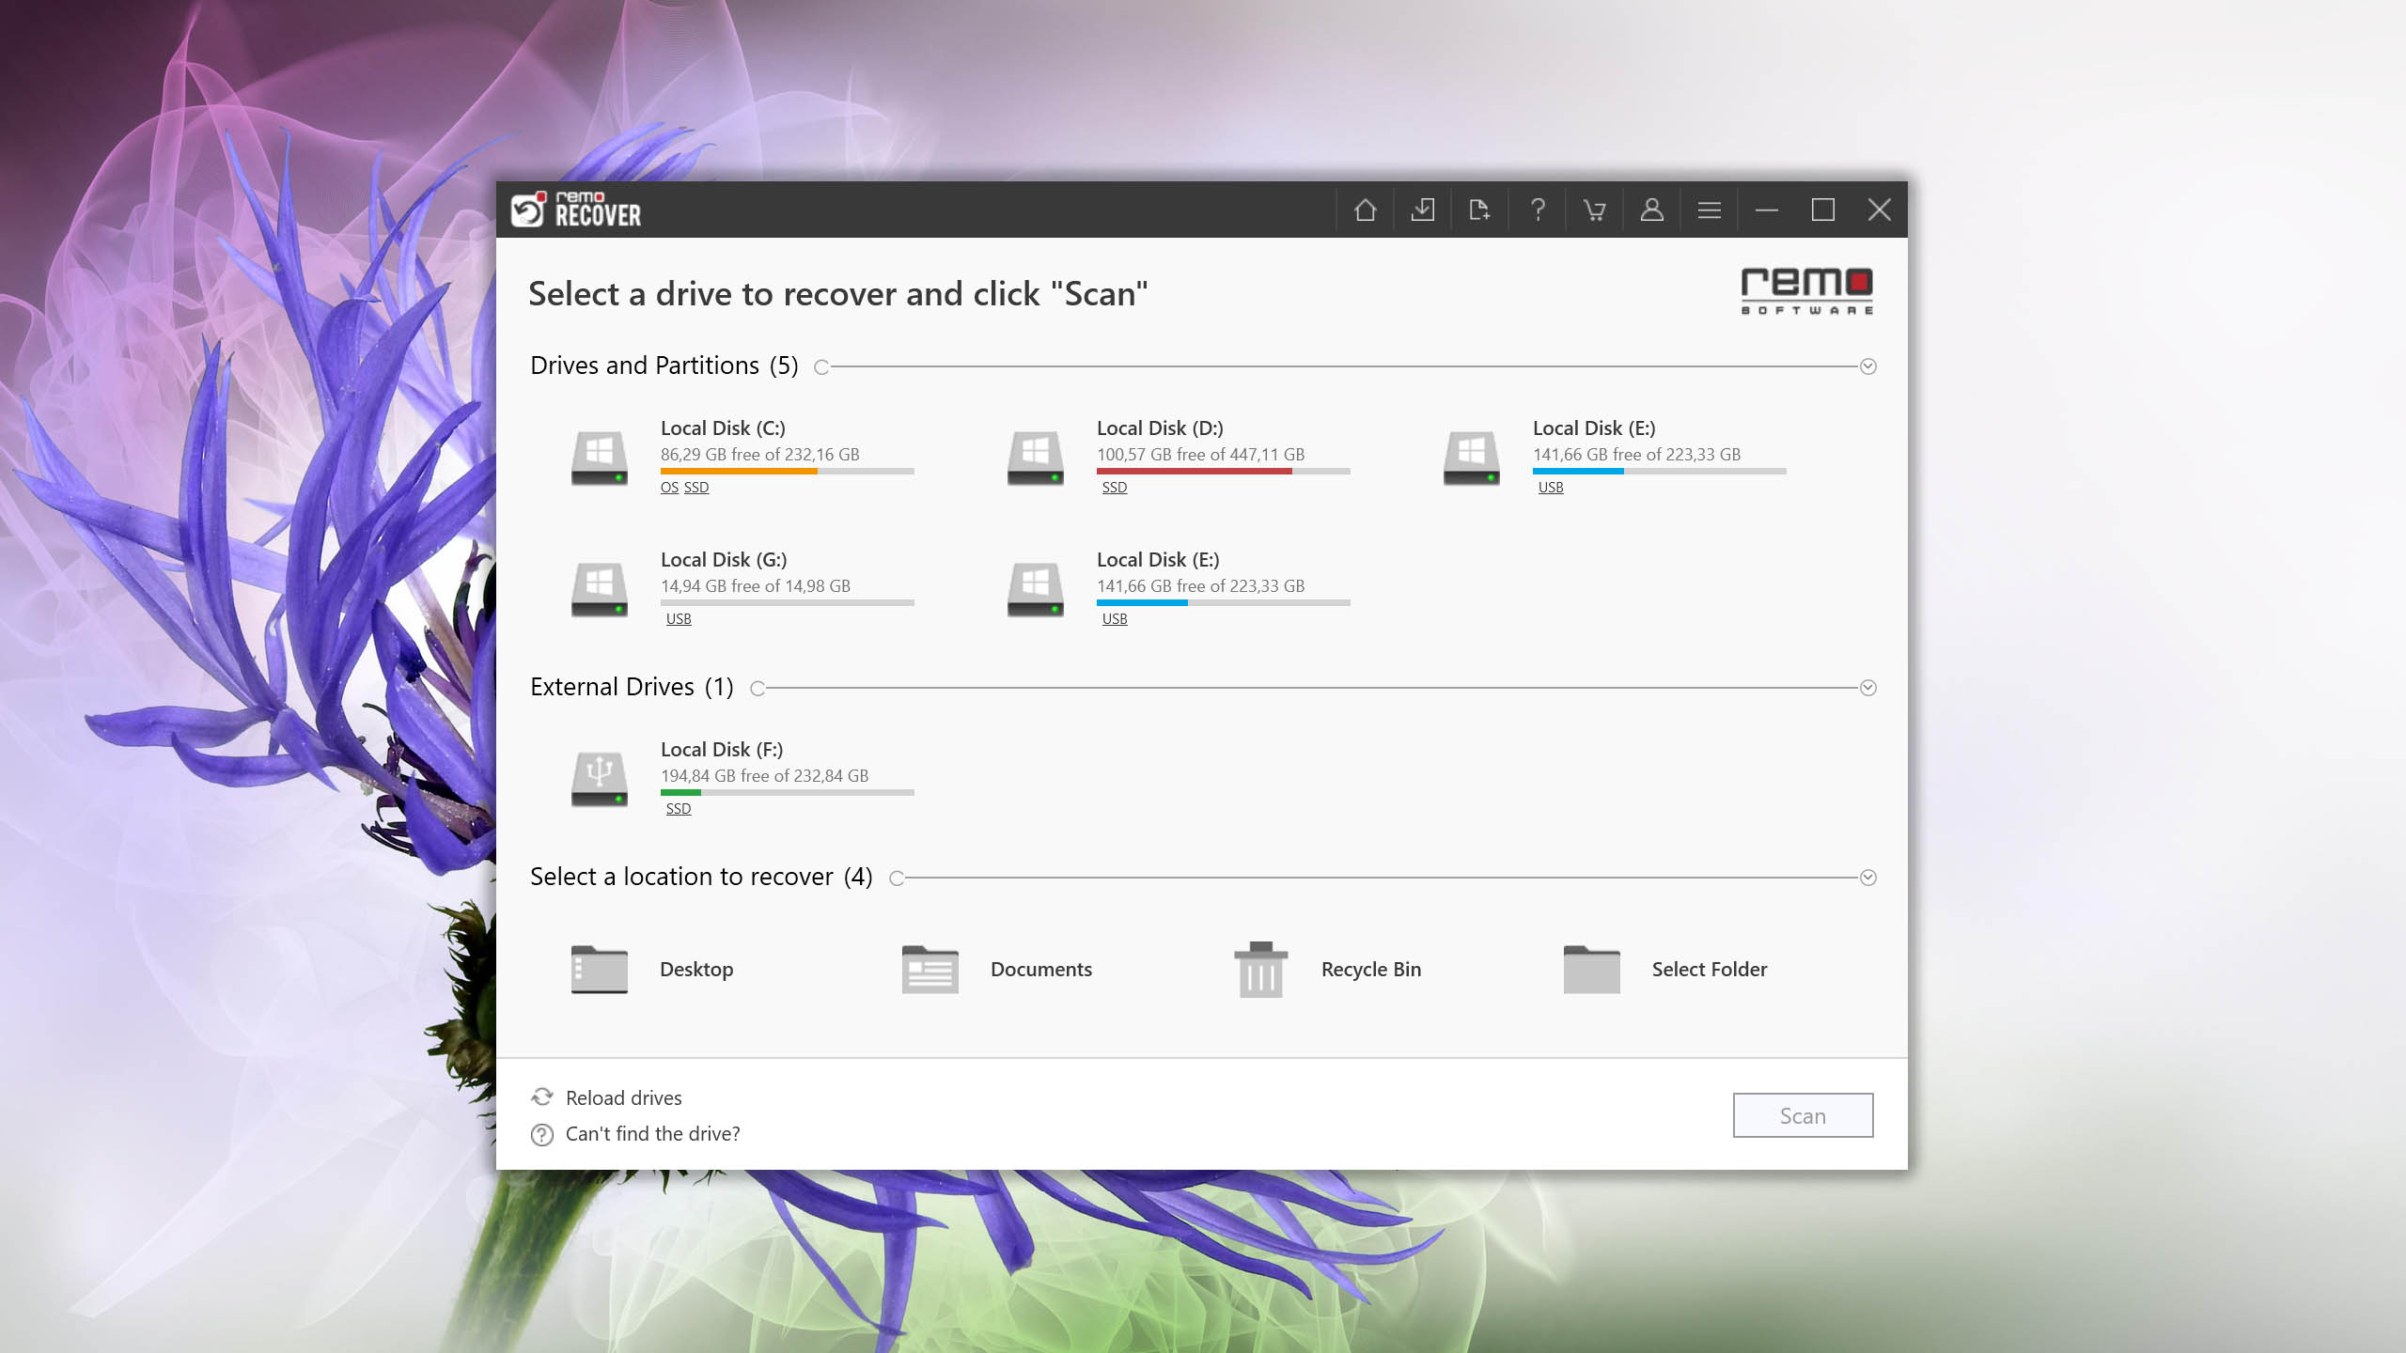Image resolution: width=2406 pixels, height=1353 pixels.
Task: Click the SSD tag under Local Disk (D:)
Action: (1115, 487)
